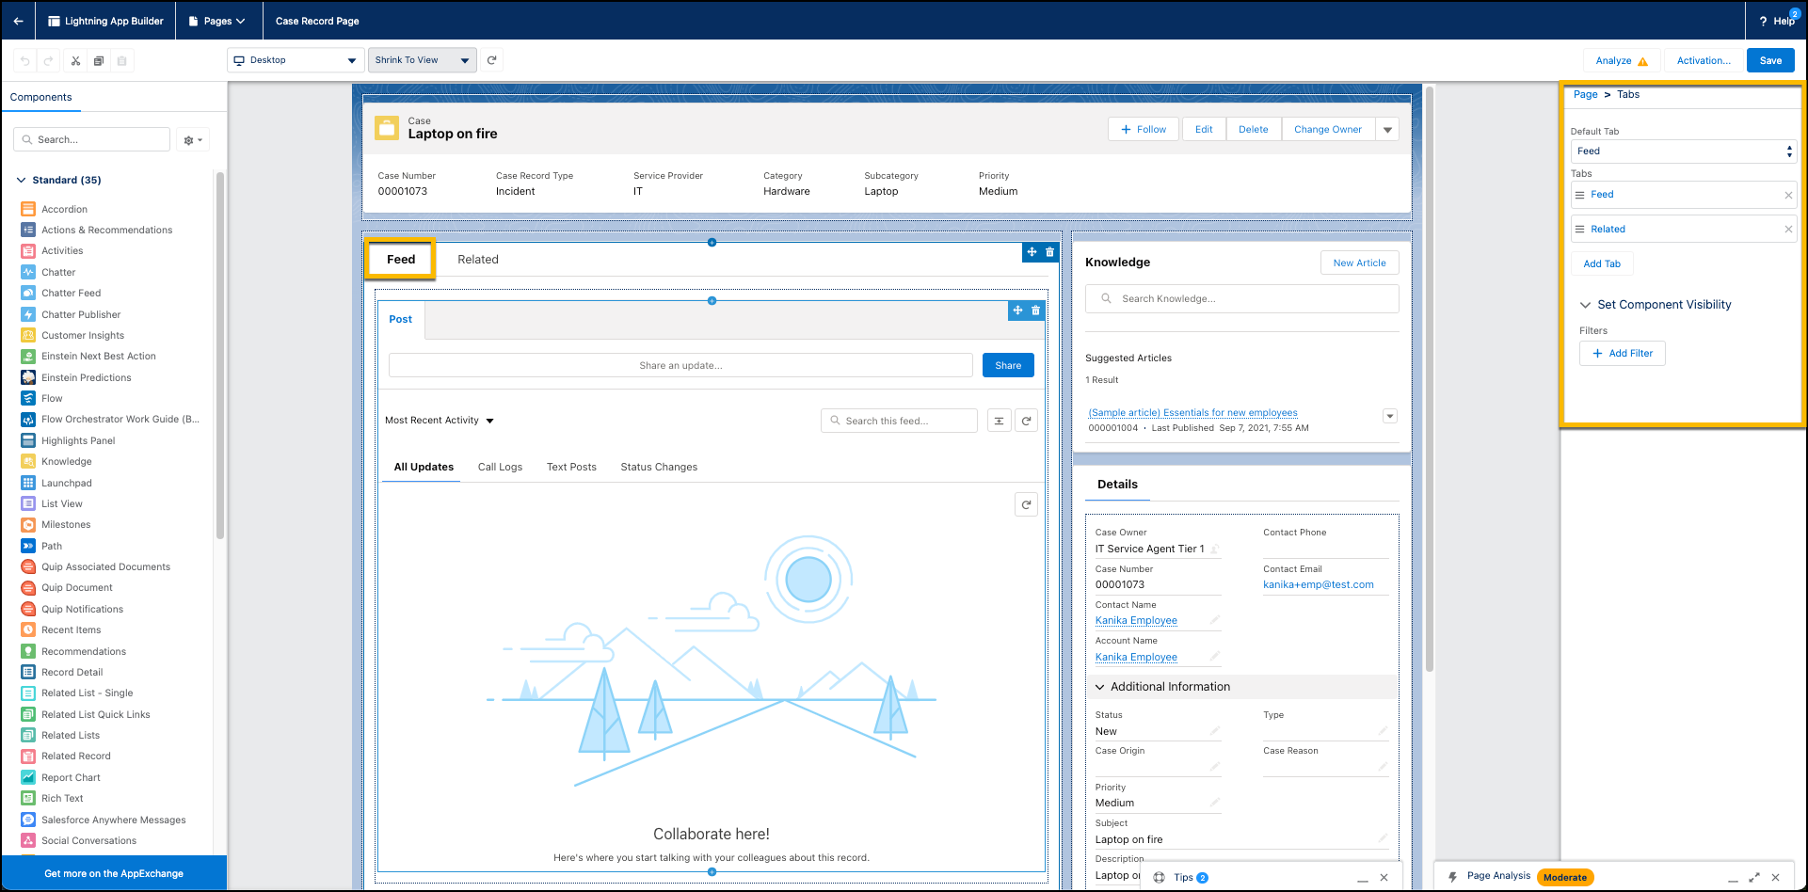
Task: Click the refresh icon next to Shrink To View
Action: [x=491, y=60]
